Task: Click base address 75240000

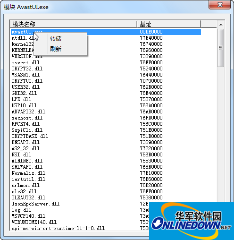Action: click(x=151, y=69)
